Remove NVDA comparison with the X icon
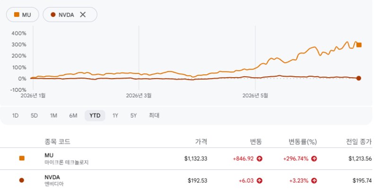This screenshot has height=190, width=378. pyautogui.click(x=83, y=15)
